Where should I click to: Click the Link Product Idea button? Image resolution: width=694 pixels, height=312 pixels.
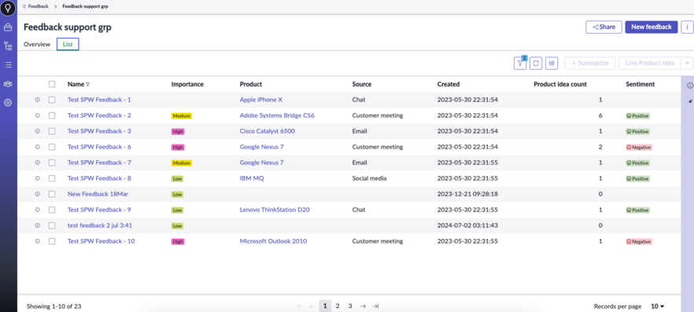[650, 63]
